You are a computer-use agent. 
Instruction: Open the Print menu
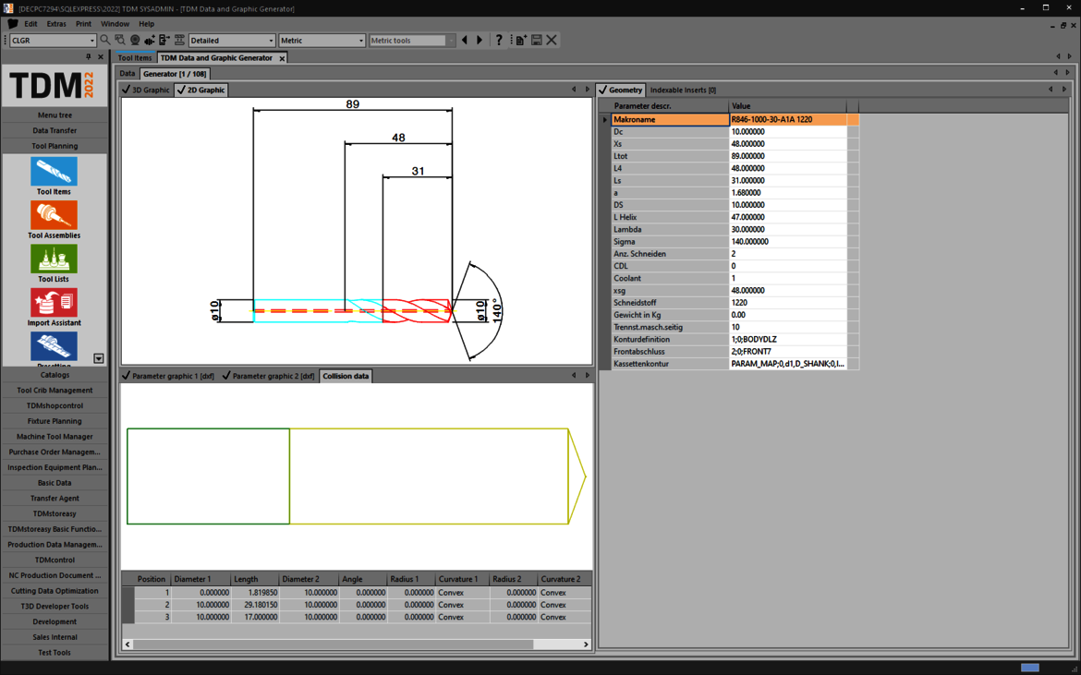pos(83,23)
